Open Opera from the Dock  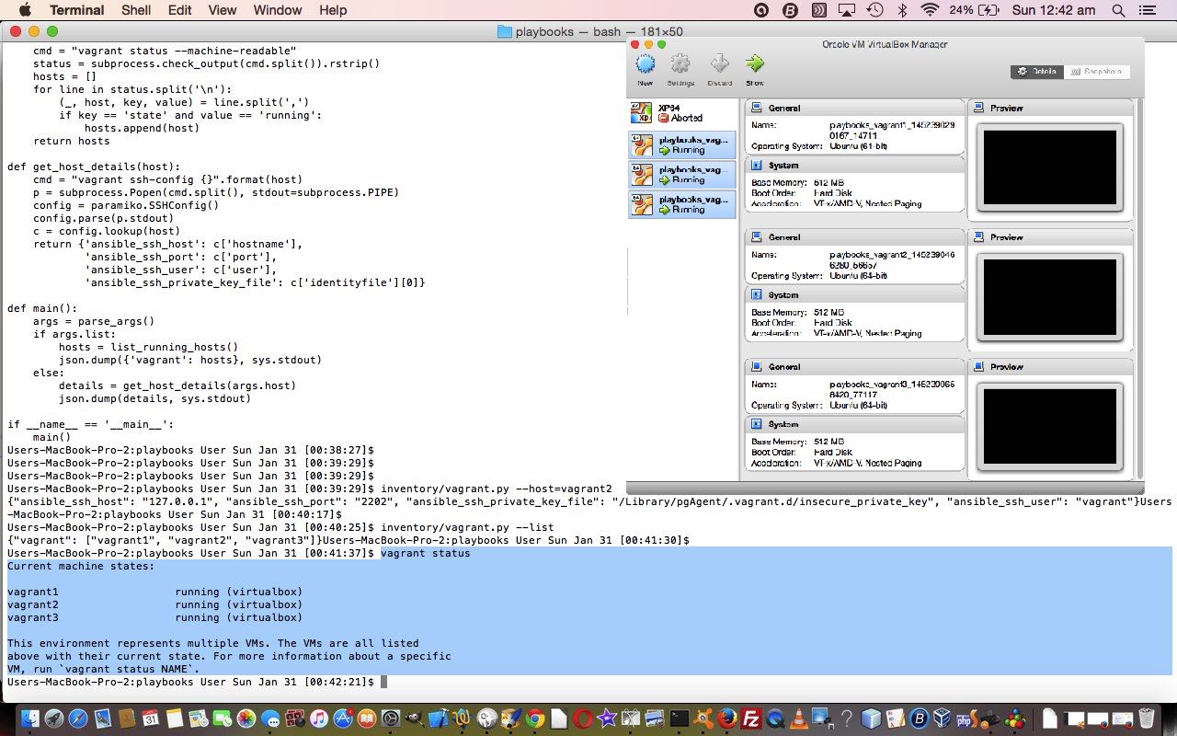(583, 717)
